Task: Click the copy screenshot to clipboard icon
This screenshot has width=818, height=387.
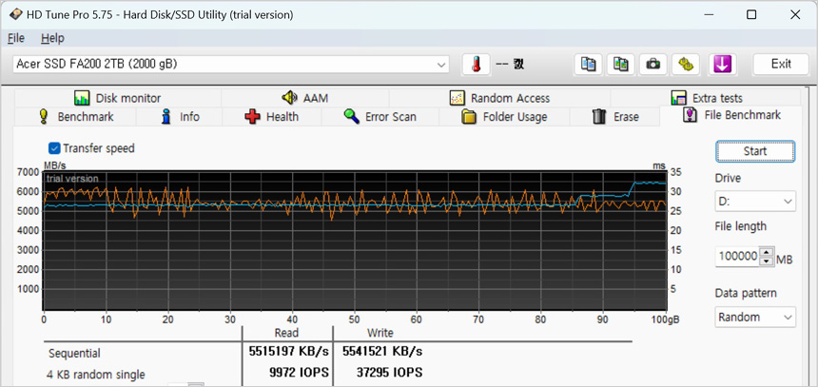Action: coord(621,64)
